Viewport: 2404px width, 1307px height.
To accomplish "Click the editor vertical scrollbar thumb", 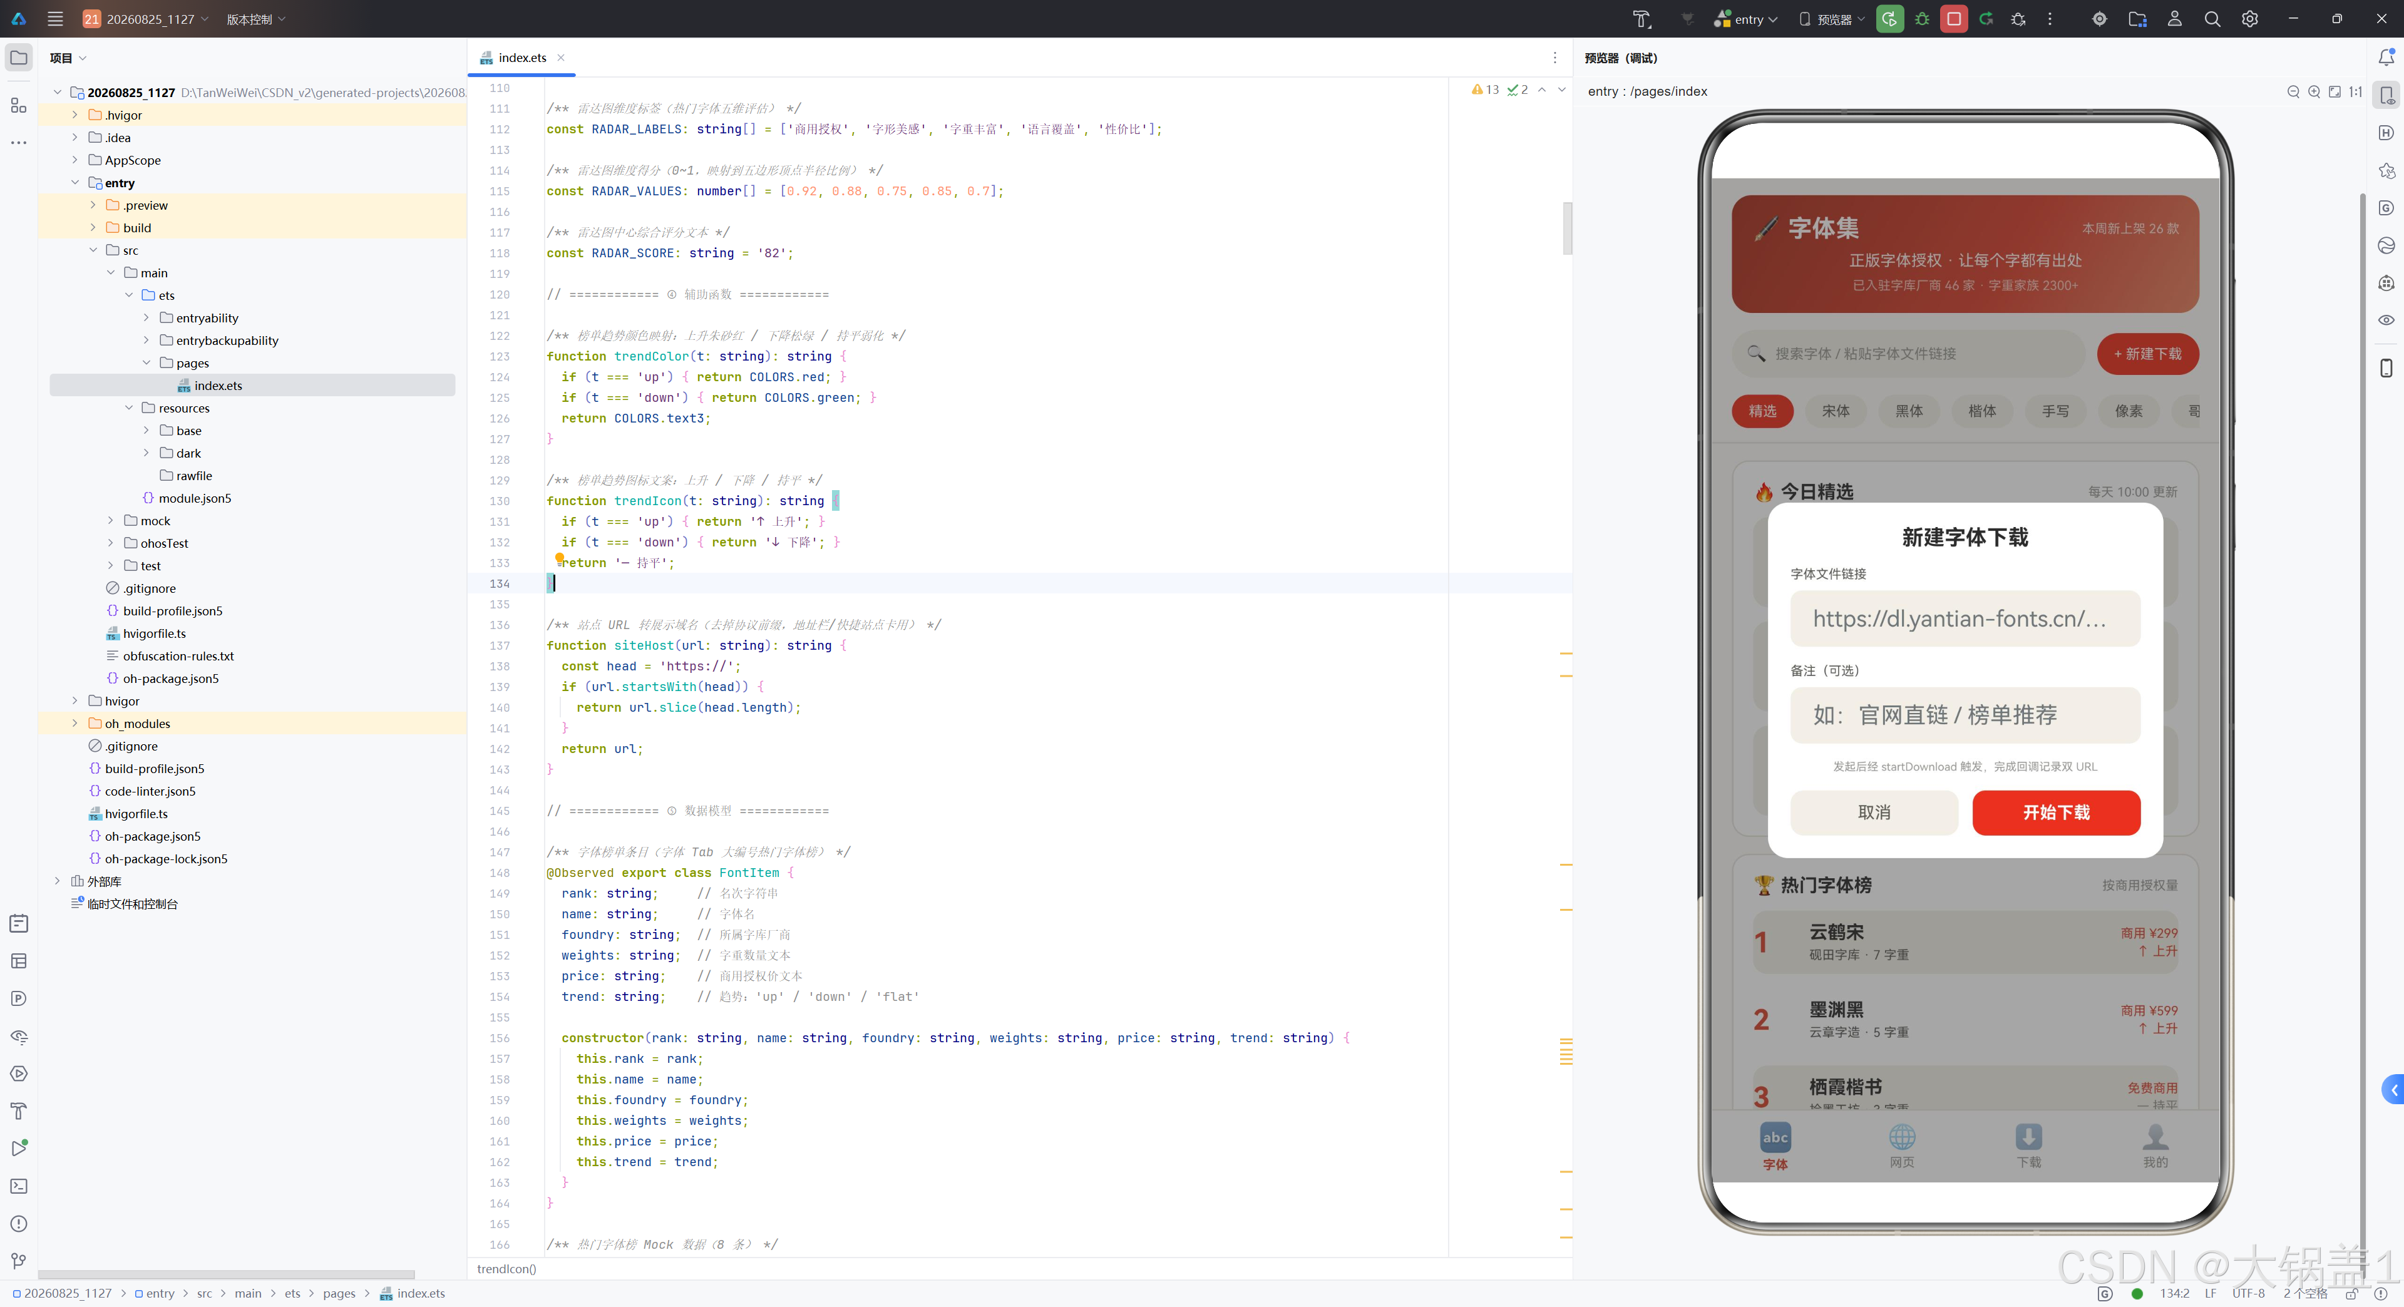I will click(1568, 228).
